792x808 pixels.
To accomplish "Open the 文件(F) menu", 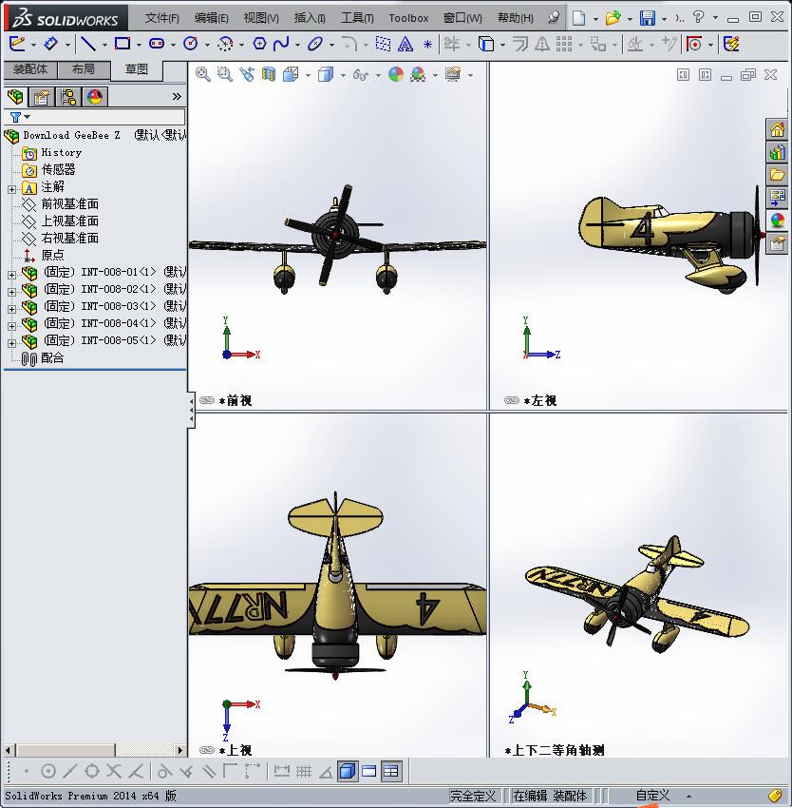I will click(161, 18).
